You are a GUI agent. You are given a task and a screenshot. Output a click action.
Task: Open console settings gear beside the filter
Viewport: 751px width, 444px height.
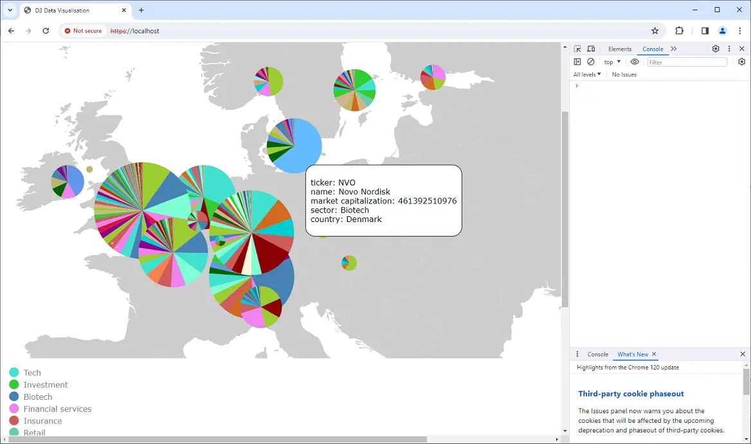pyautogui.click(x=741, y=62)
